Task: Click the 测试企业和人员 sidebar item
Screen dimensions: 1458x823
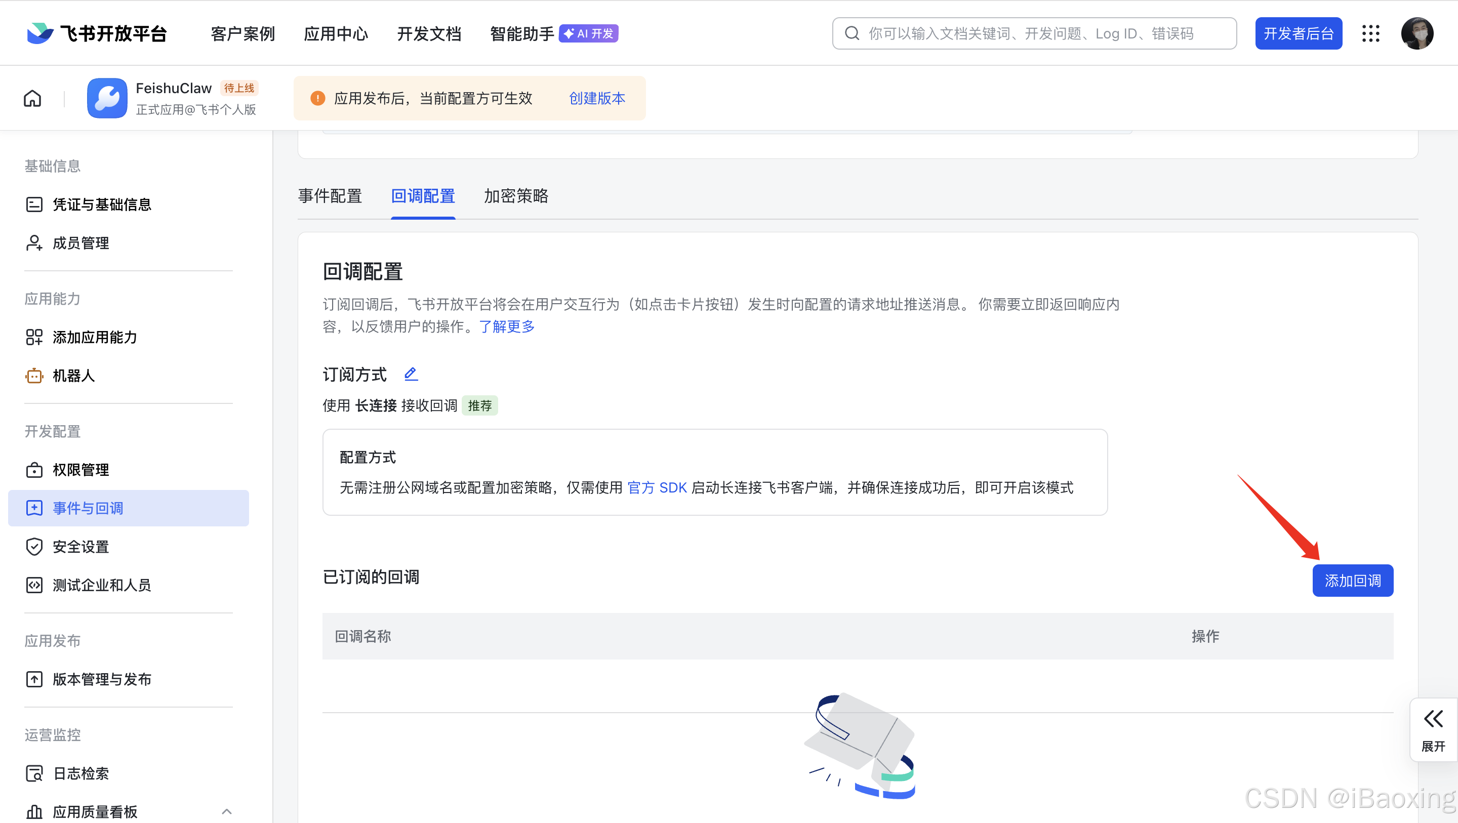Action: click(101, 585)
